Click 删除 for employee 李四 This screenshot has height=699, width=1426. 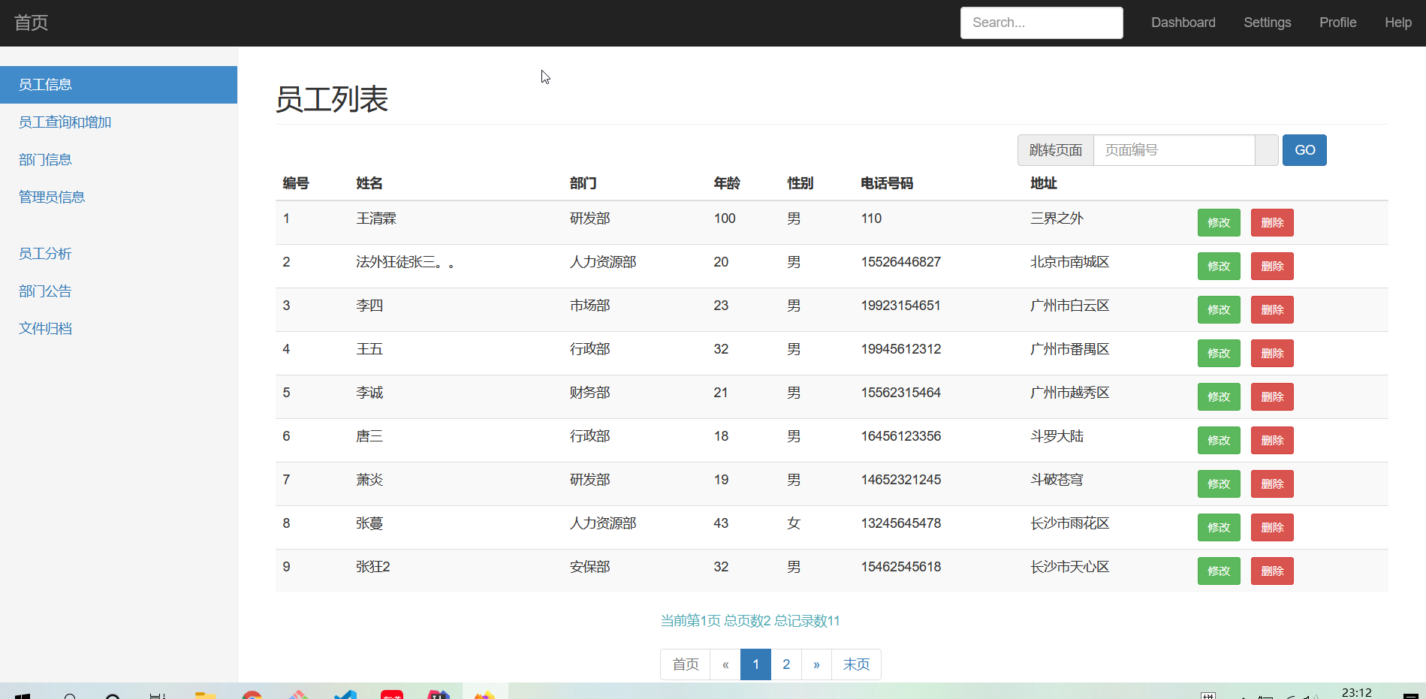(1272, 310)
